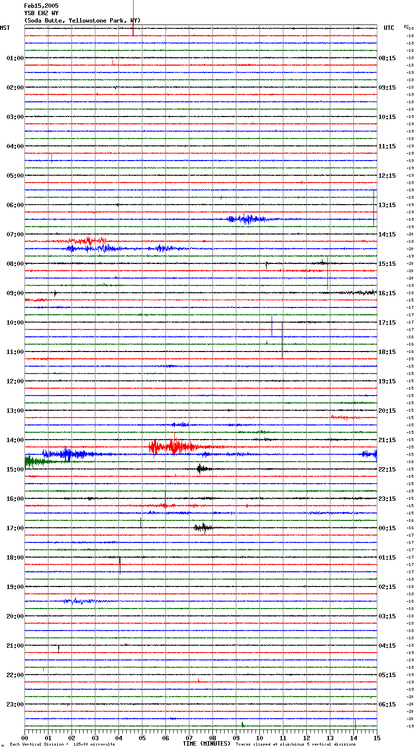Viewport: 416px width, 751px height.
Task: Click the 16:15 UTC row label
Action: (x=387, y=293)
